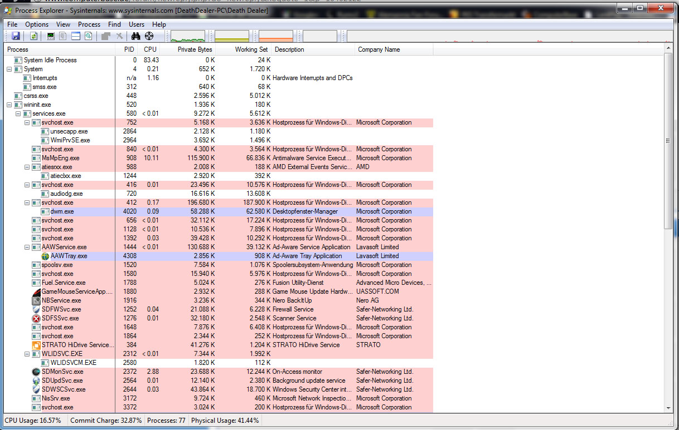Sort by the PID column header

click(127, 50)
